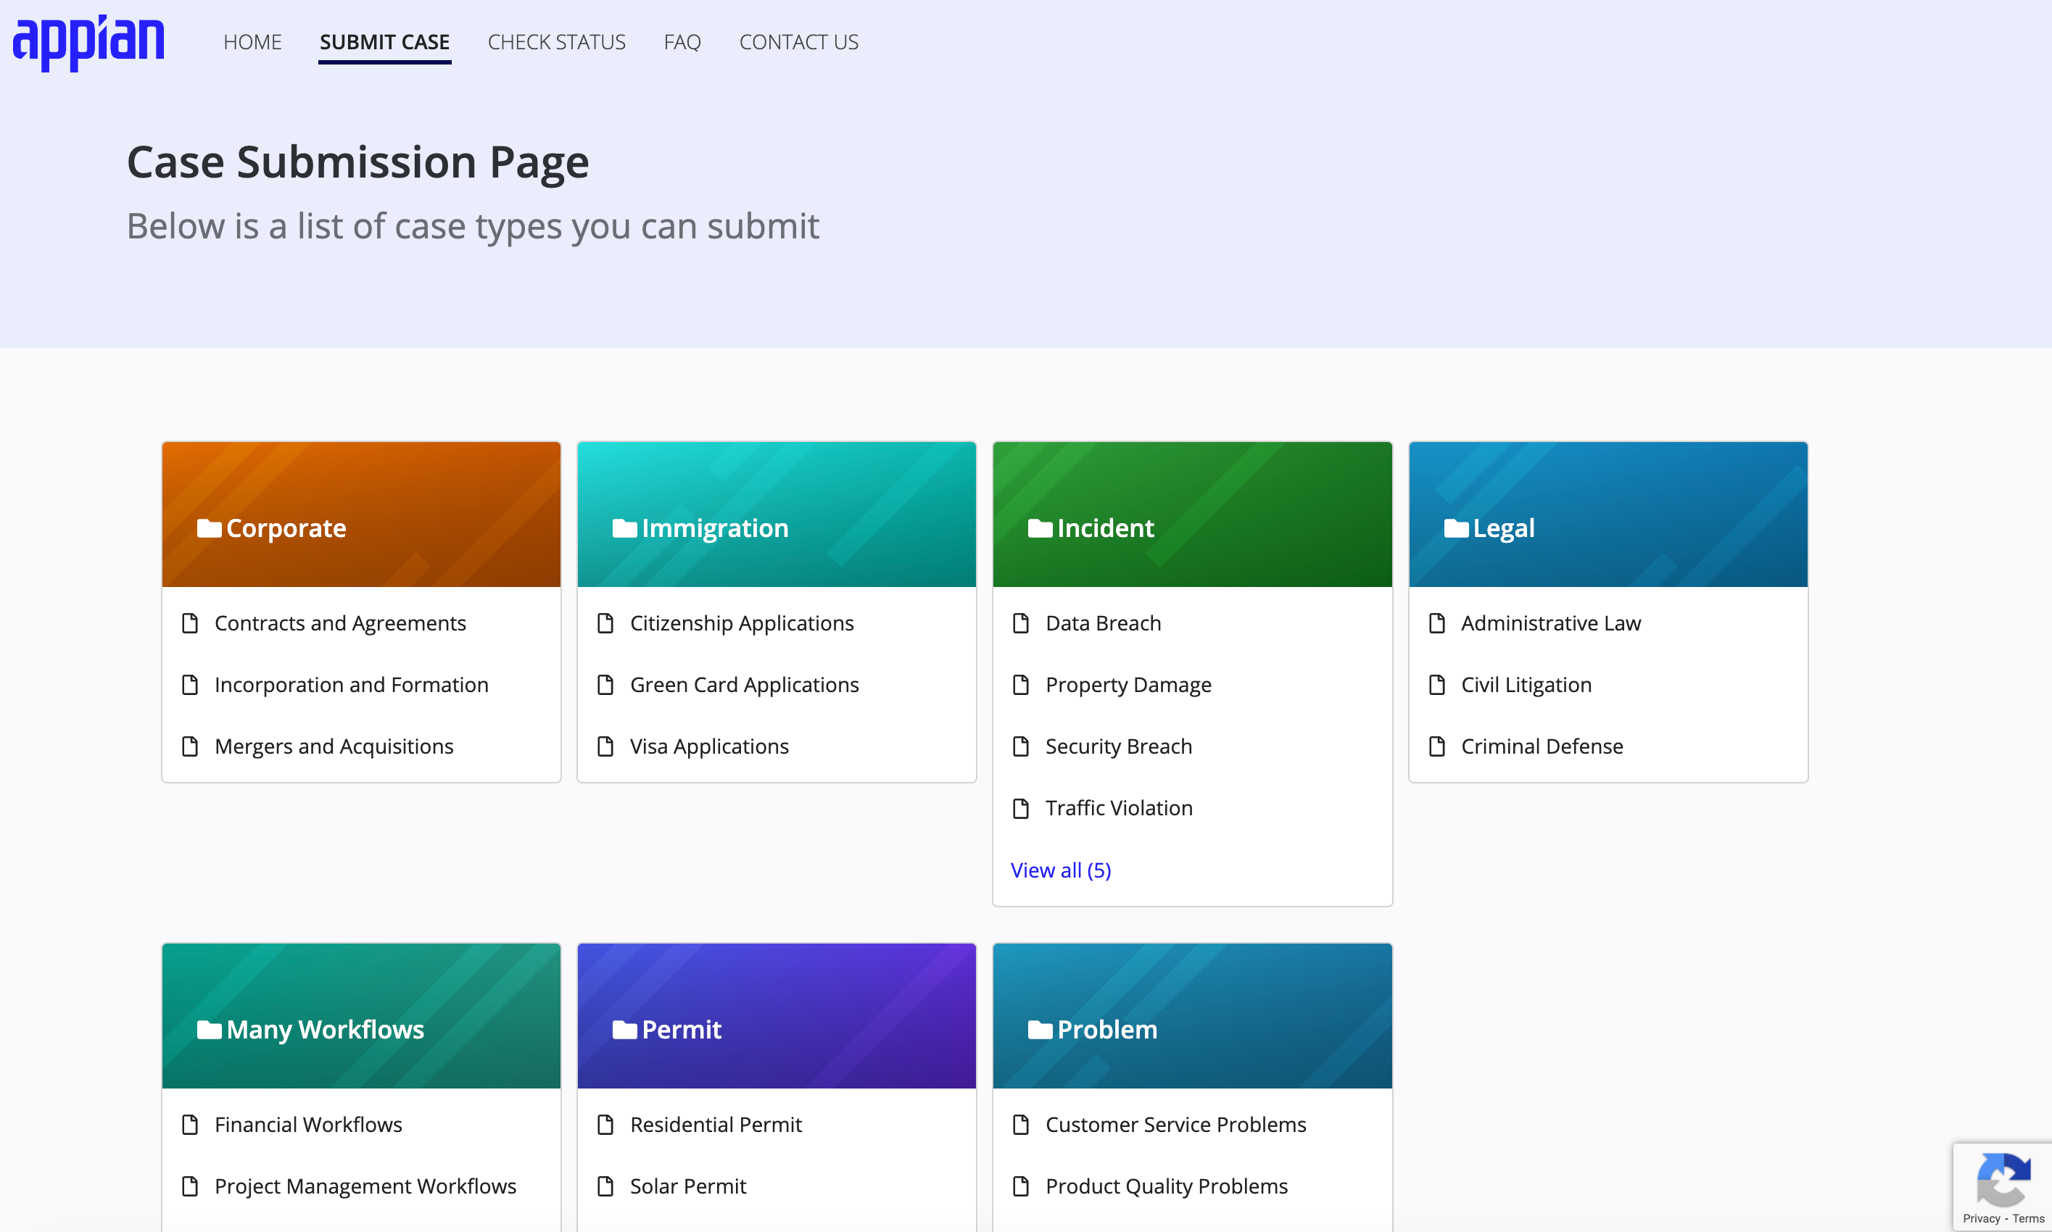
Task: Open the HOME navigation tab
Action: click(x=252, y=41)
